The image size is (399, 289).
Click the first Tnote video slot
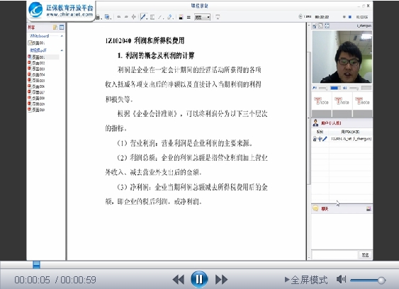click(x=321, y=104)
